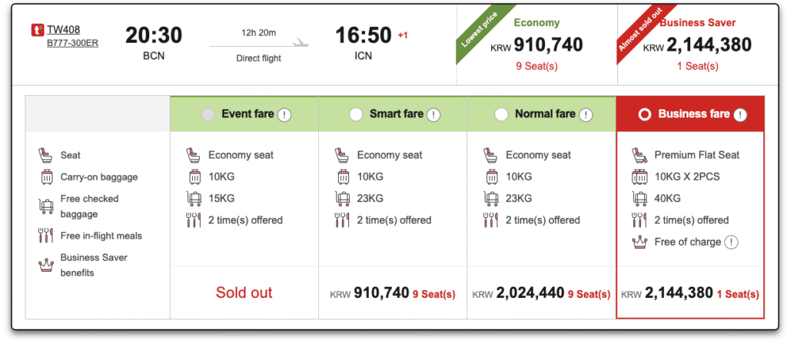This screenshot has height=340, width=787.
Task: Click the 40KG baggage allowance text
Action: click(668, 199)
